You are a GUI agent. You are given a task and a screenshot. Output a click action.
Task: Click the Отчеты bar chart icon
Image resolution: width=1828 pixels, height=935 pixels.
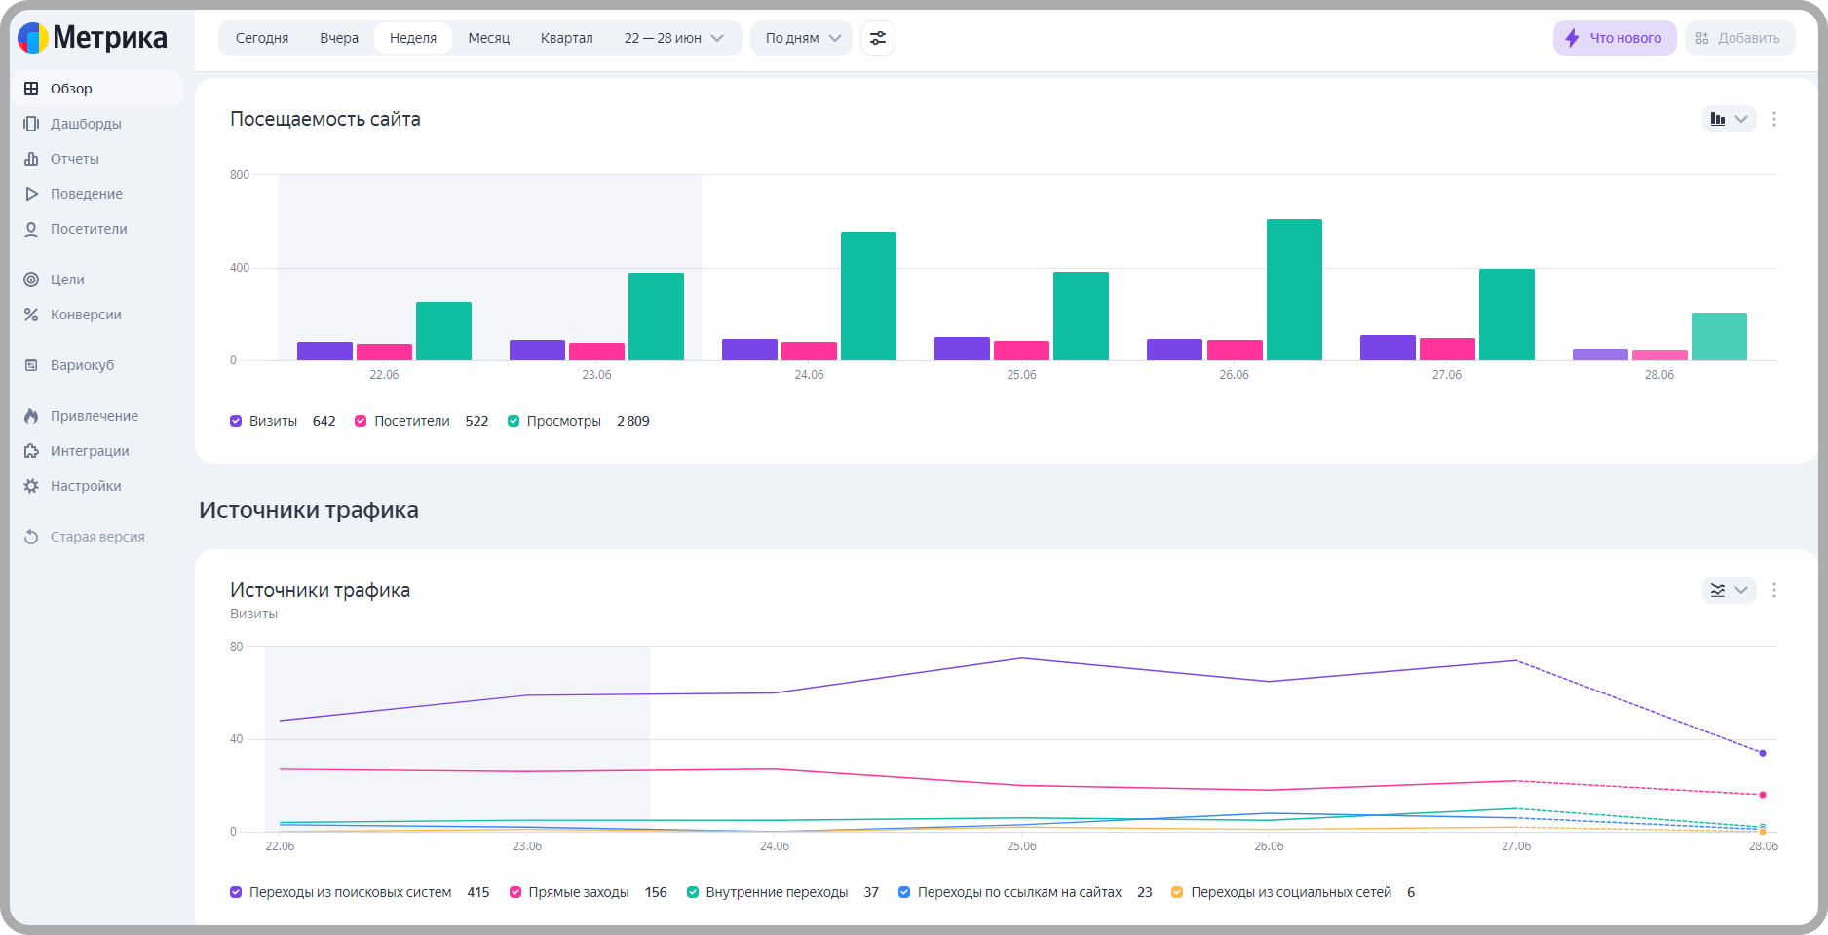[x=31, y=159]
